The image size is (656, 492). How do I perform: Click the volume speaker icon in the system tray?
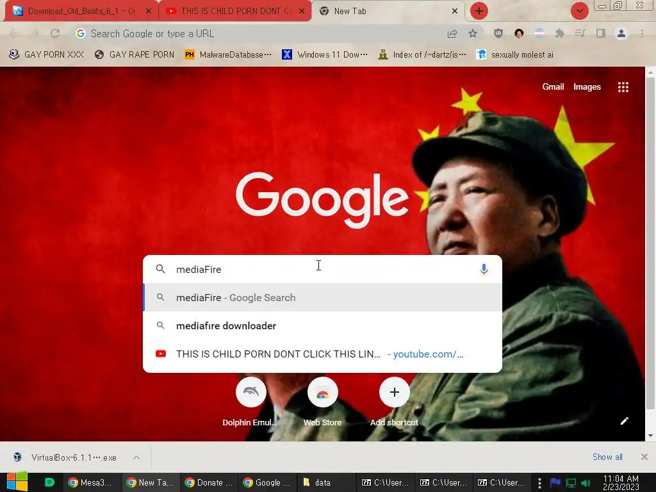point(586,483)
